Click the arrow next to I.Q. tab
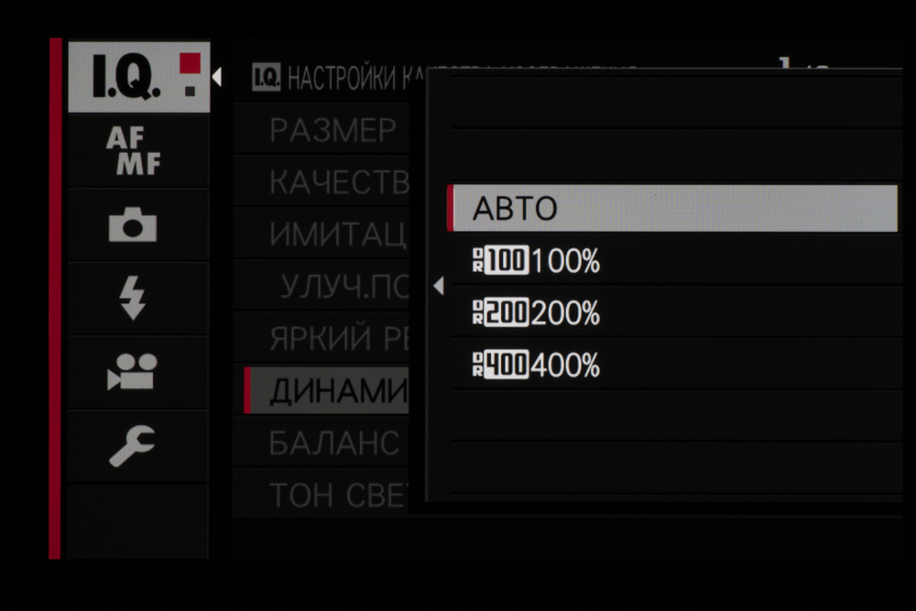916x611 pixels. 216,78
